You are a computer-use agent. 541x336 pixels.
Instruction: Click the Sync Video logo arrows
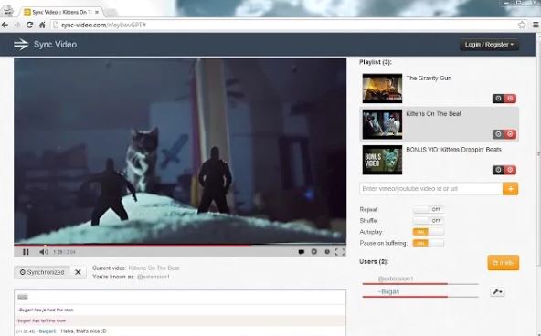[21, 45]
